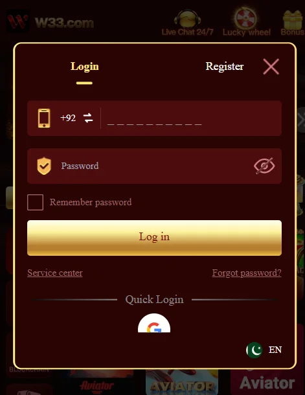The image size is (305, 395).
Task: Open the +92 country code selector
Action: [x=68, y=118]
